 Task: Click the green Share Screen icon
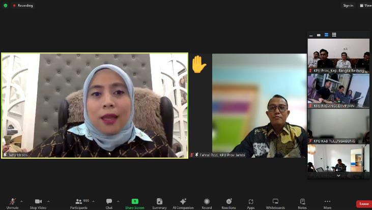click(x=135, y=201)
